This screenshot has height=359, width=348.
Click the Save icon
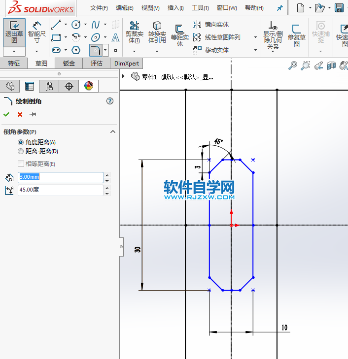click(339, 8)
